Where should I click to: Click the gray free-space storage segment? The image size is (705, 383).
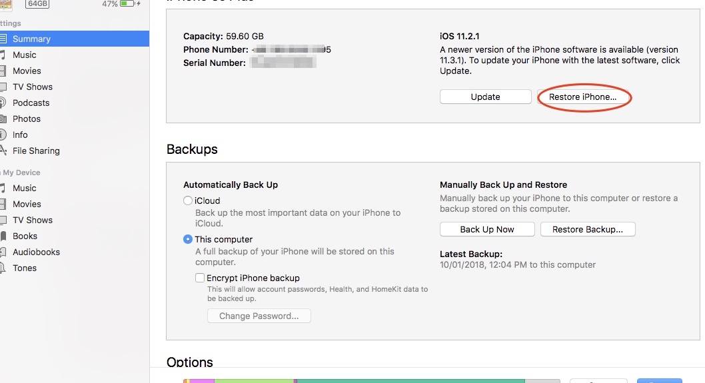pyautogui.click(x=542, y=381)
